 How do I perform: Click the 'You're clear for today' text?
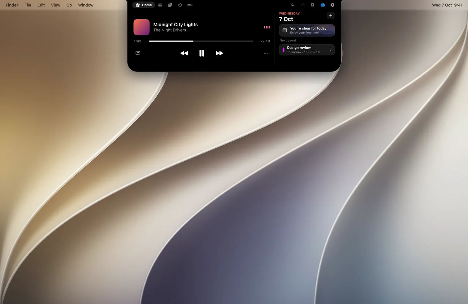tap(308, 28)
